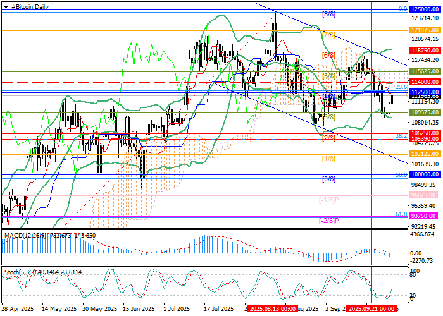Image resolution: width=443 pixels, height=316 pixels.
Task: Select the 2025.09.21 date marker
Action: click(372, 309)
